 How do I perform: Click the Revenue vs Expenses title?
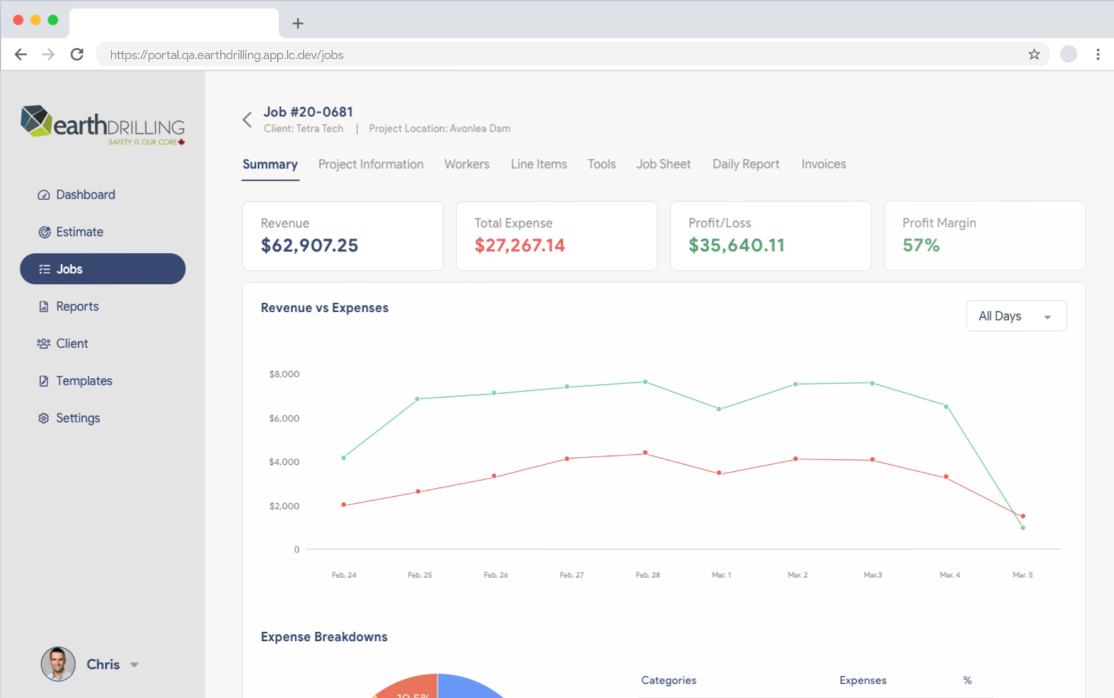tap(325, 308)
